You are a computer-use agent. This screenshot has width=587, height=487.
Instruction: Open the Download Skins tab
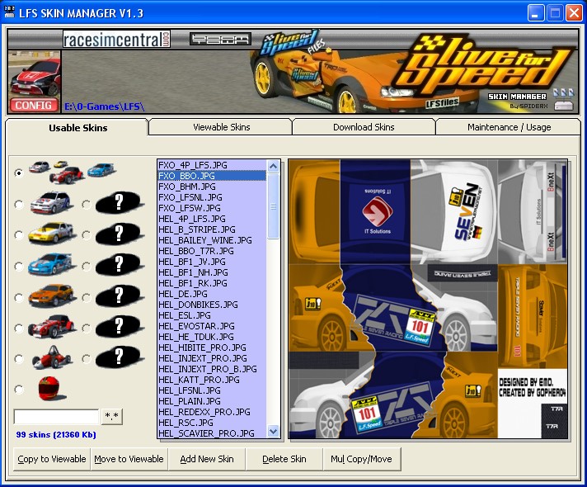click(x=364, y=127)
